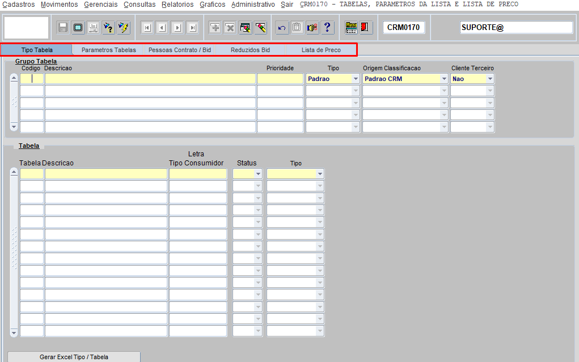Click the pointing hand icon
This screenshot has width=579, height=362.
312,28
